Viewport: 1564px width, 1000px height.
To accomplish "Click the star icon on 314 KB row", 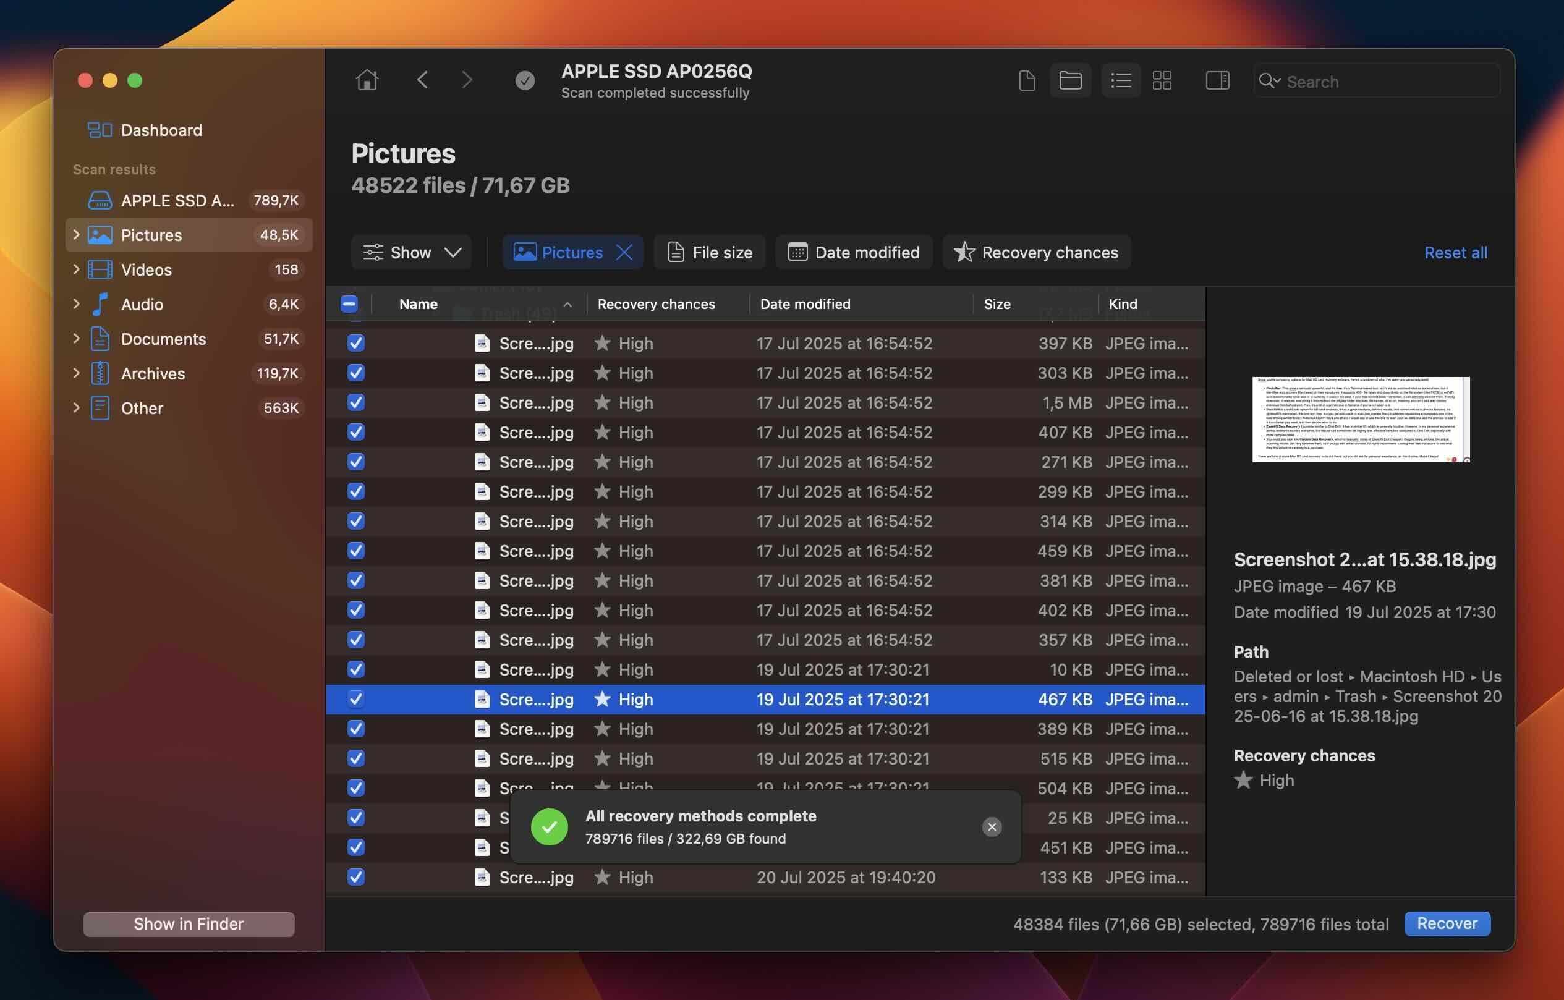I will pyautogui.click(x=602, y=521).
